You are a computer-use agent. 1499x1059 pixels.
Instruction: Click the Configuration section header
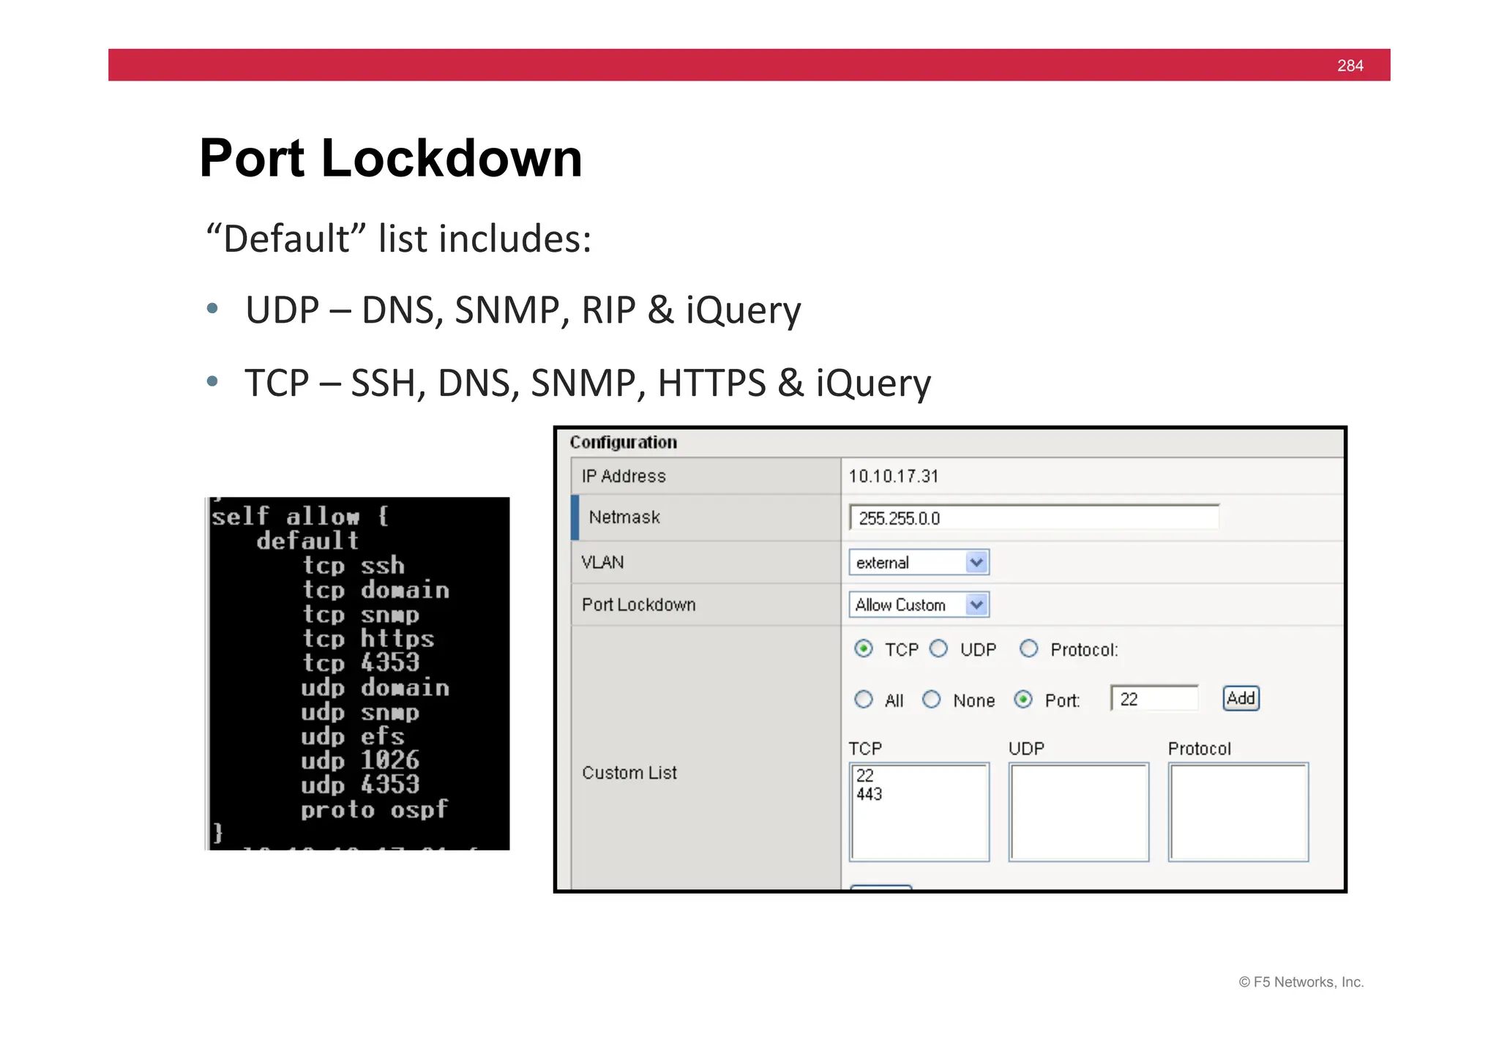[624, 442]
